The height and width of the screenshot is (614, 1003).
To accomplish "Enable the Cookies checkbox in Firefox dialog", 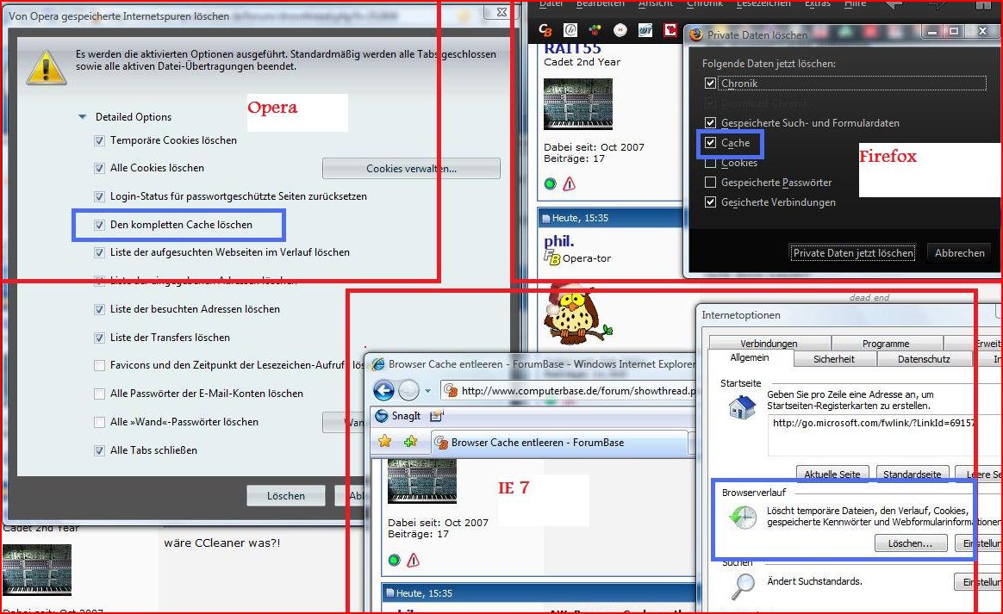I will pyautogui.click(x=710, y=163).
